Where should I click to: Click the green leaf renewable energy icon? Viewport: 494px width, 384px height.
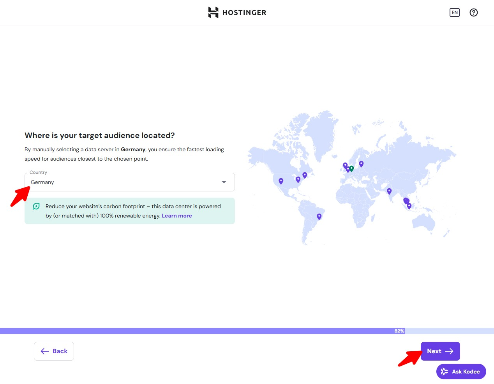click(x=36, y=206)
